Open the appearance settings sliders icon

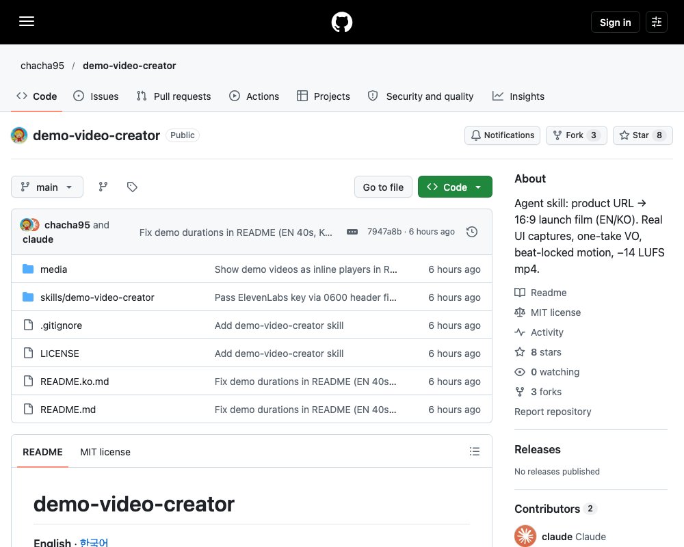tap(657, 22)
